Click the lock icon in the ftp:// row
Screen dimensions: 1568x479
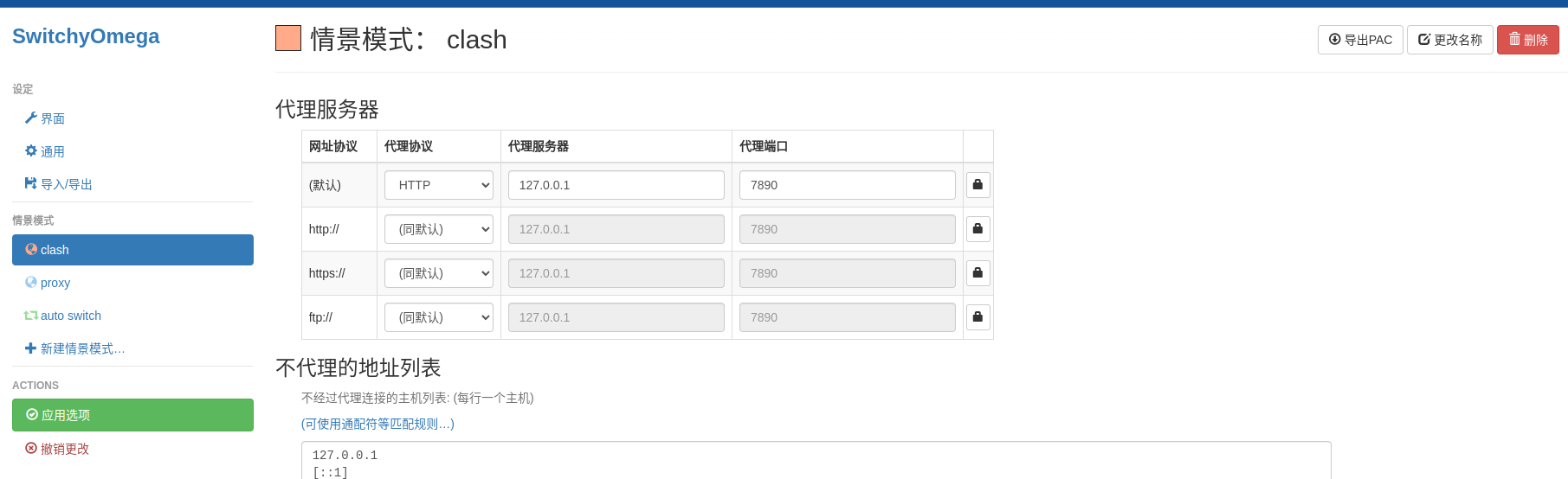coord(978,317)
